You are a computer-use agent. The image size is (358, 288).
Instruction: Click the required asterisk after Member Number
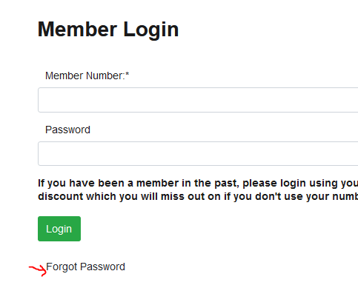point(127,74)
